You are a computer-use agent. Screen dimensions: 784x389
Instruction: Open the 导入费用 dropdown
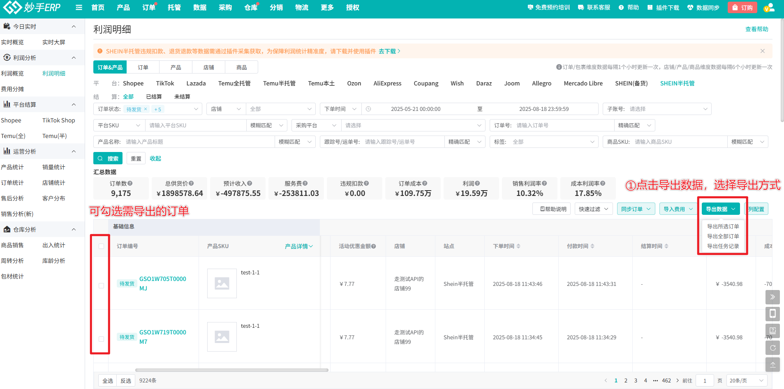[678, 209]
